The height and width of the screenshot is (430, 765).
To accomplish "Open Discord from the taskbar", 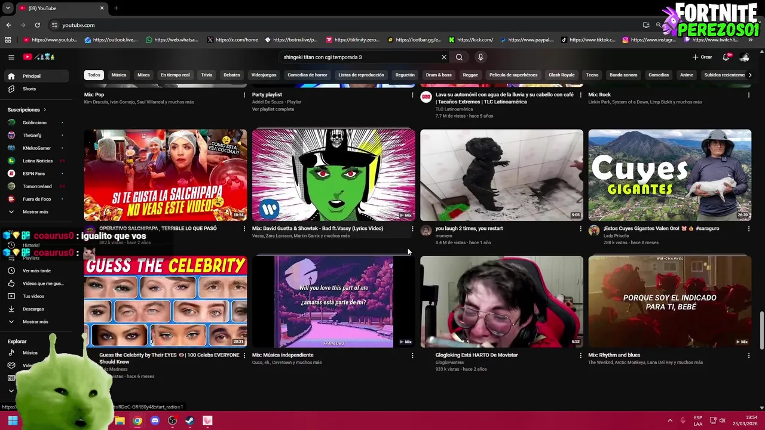I will click(155, 420).
